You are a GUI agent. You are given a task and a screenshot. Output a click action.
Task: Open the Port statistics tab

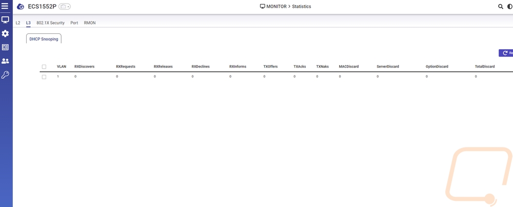point(74,23)
